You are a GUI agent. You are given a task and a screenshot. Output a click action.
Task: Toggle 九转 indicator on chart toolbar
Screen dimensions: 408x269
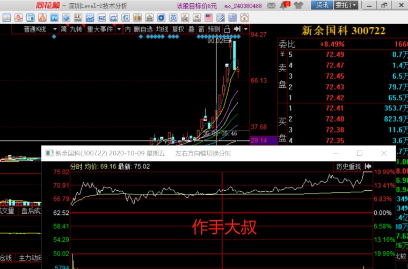coord(76,29)
